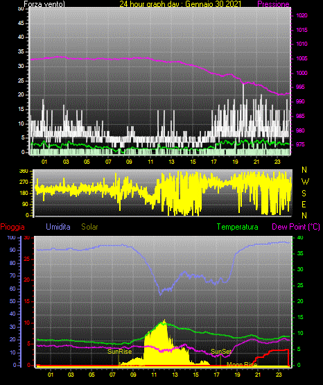The image size is (323, 385).
Task: Click hour 21 on lower graph axis
Action: (x=258, y=375)
